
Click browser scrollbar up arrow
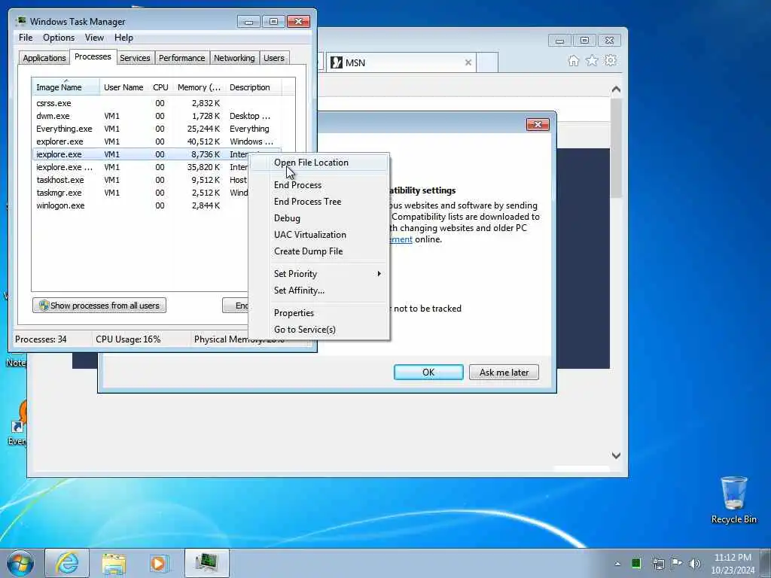[x=616, y=90]
